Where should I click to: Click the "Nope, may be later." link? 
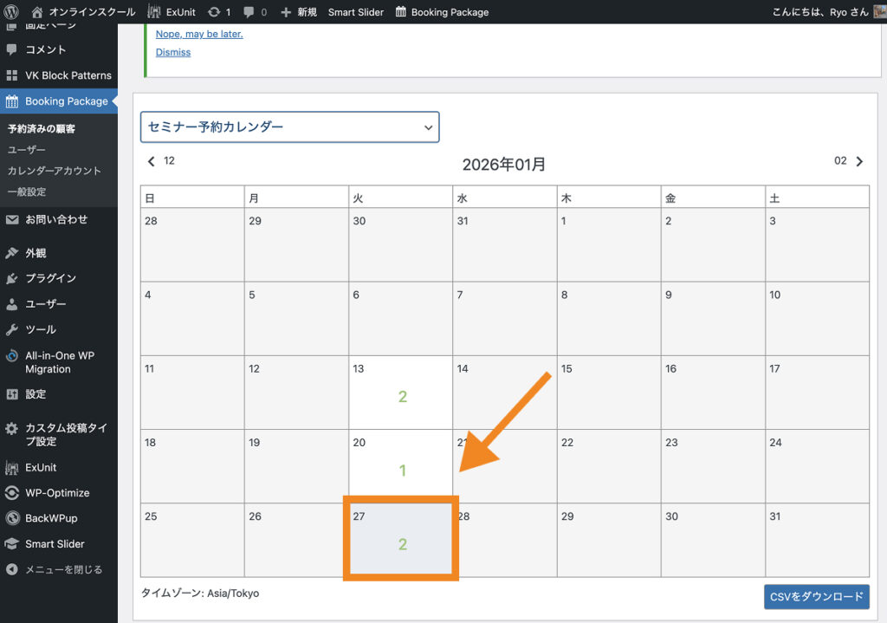coord(199,34)
